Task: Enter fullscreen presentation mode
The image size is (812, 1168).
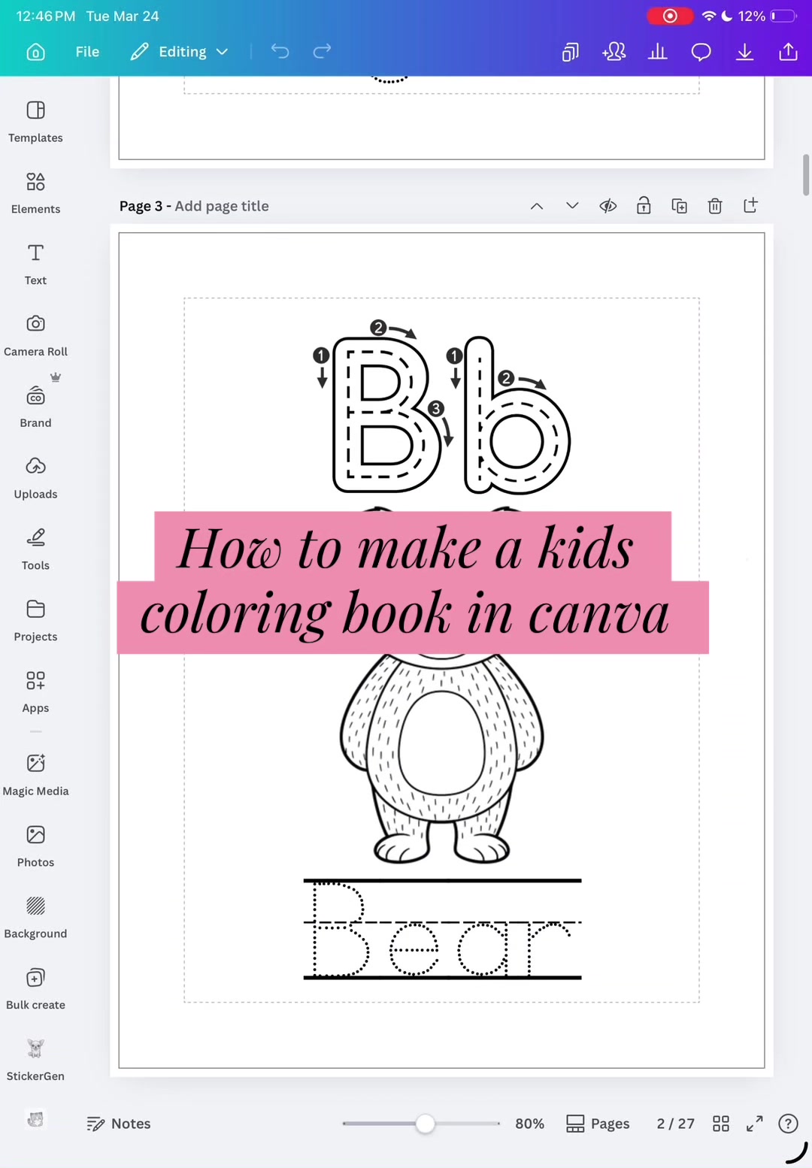Action: [x=755, y=1124]
